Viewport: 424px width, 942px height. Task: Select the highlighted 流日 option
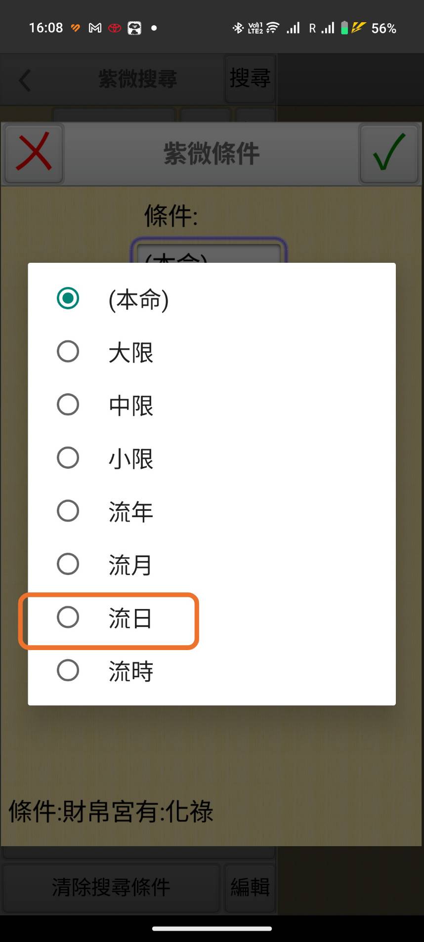click(x=68, y=617)
